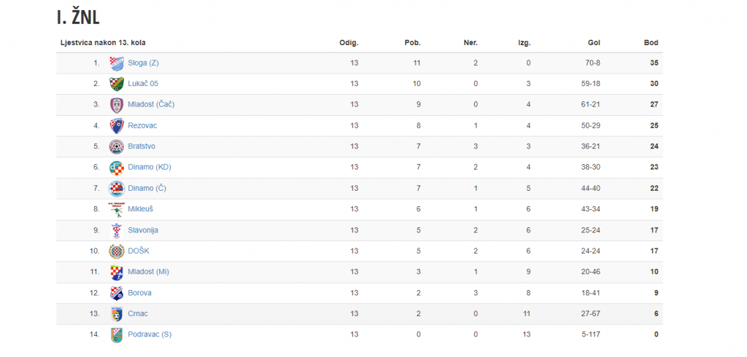Open the Slavonija team link
The width and height of the screenshot is (747, 357).
[143, 230]
